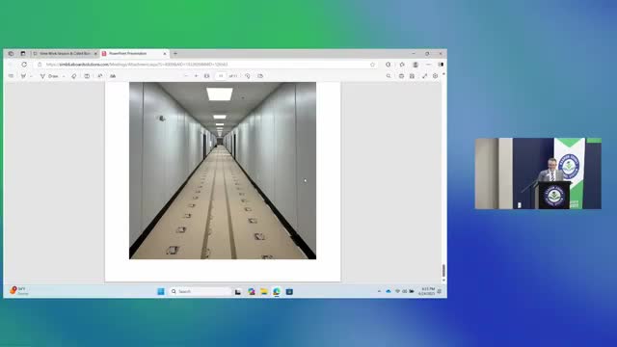The height and width of the screenshot is (347, 617).
Task: Open PDF viewer settings gear
Action: [435, 76]
